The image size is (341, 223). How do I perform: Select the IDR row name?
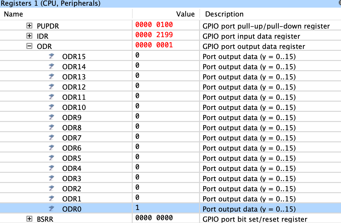pyautogui.click(x=43, y=36)
